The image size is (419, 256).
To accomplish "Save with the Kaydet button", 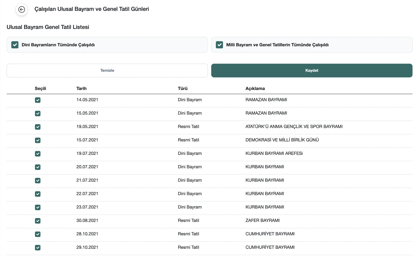I will [312, 71].
